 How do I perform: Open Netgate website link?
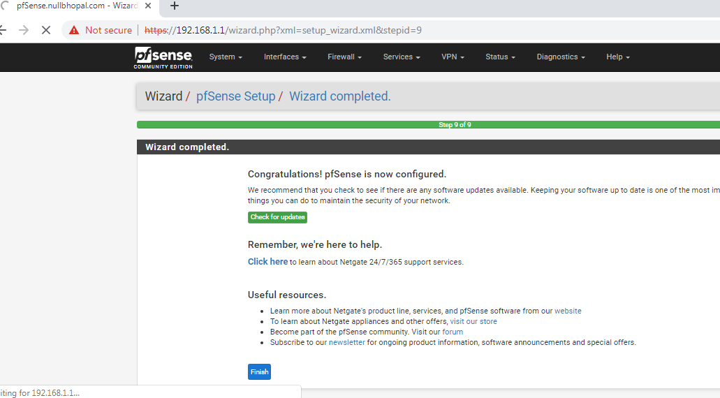tap(568, 311)
